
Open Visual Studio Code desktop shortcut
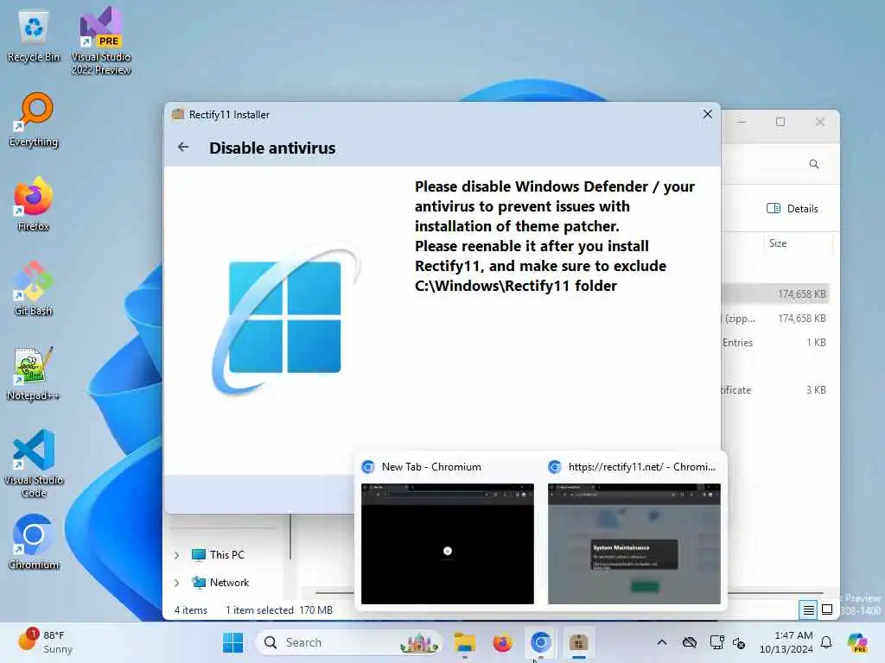click(x=34, y=464)
